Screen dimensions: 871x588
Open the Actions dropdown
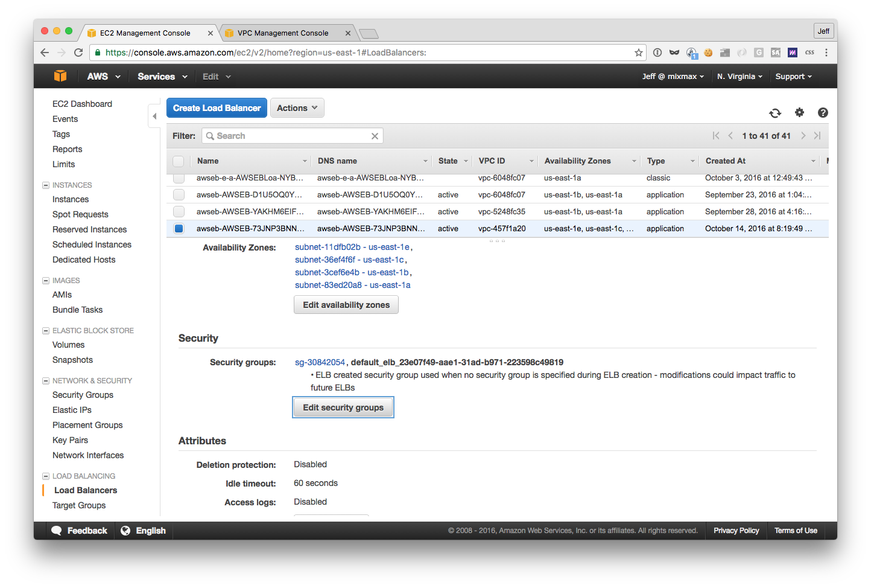[297, 108]
